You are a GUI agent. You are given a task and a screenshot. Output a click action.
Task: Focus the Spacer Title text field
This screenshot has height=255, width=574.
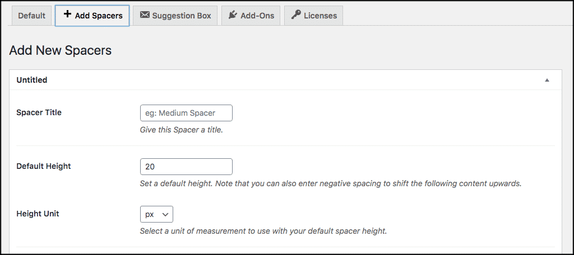pyautogui.click(x=186, y=113)
